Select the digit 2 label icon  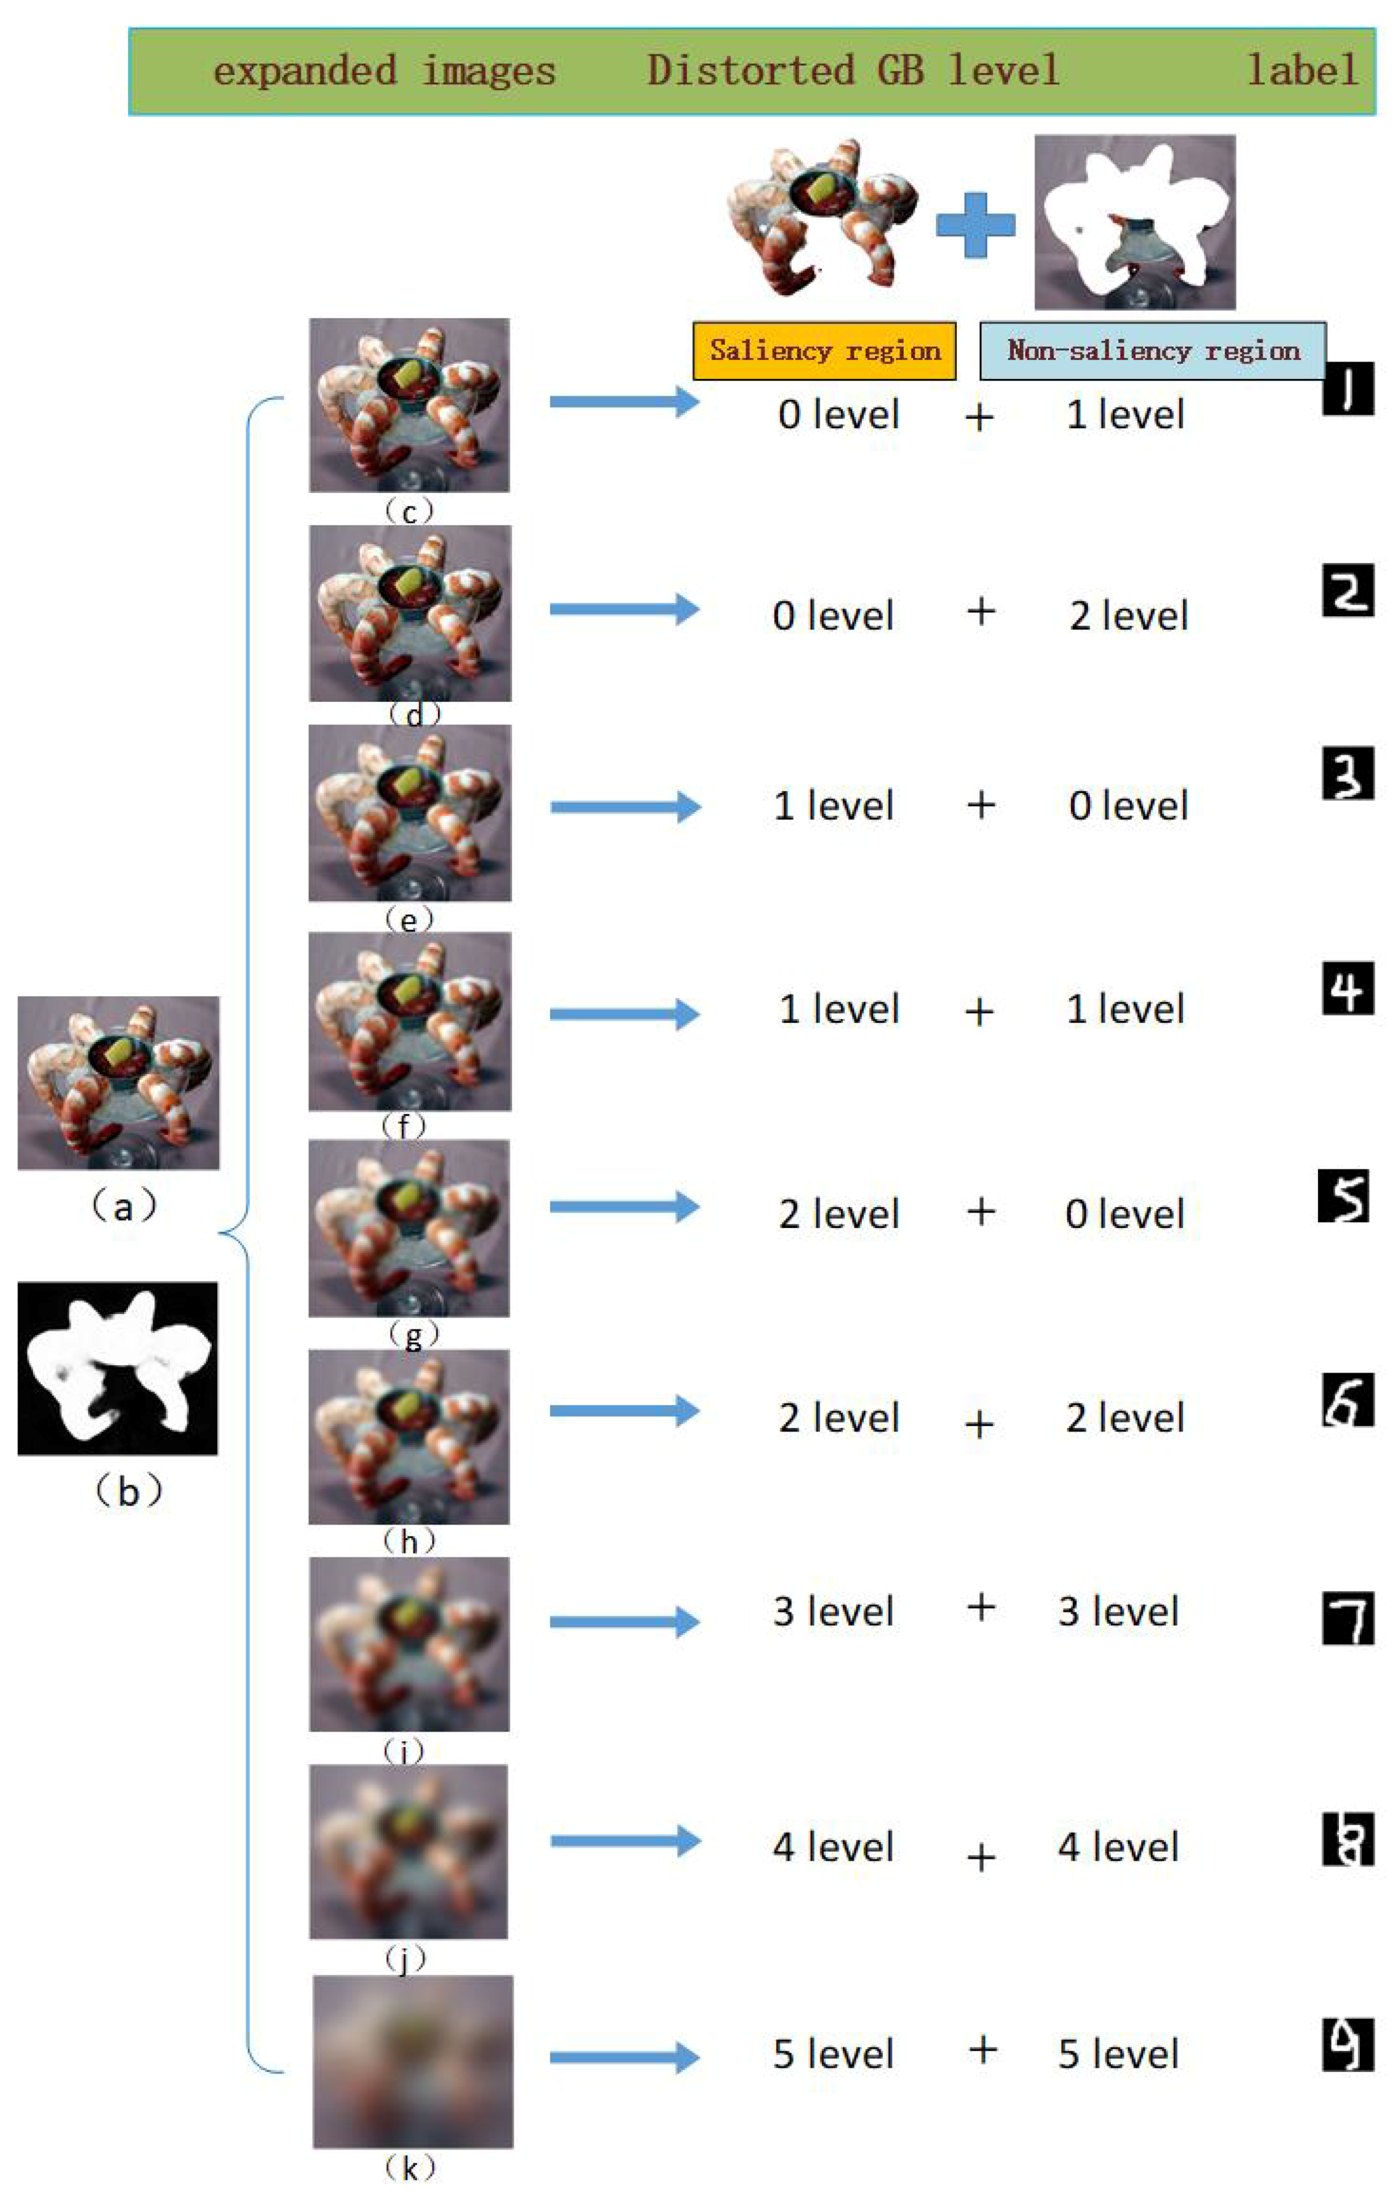[1349, 590]
